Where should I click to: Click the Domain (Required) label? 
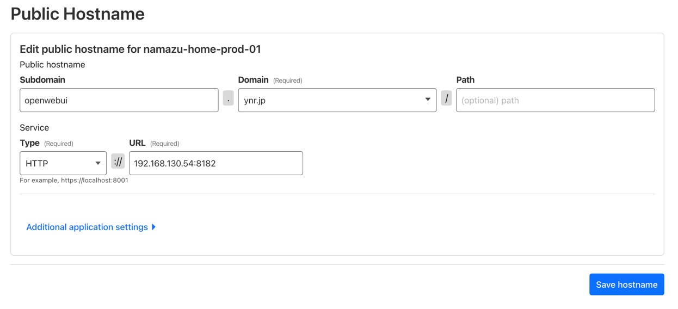[x=270, y=80]
